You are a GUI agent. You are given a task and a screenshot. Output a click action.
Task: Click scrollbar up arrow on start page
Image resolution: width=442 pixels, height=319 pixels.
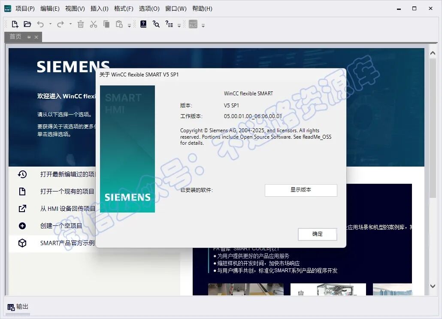433,53
